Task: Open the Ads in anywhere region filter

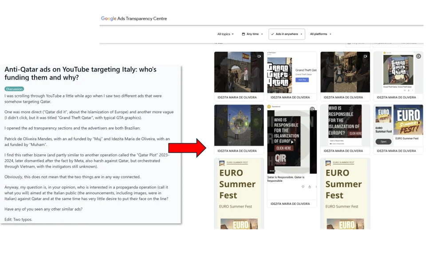Action: pyautogui.click(x=287, y=34)
